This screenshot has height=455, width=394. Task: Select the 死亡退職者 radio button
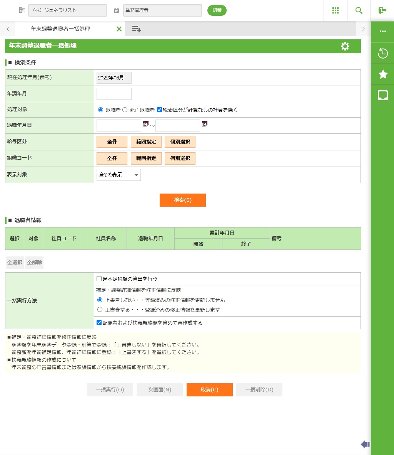pos(125,110)
